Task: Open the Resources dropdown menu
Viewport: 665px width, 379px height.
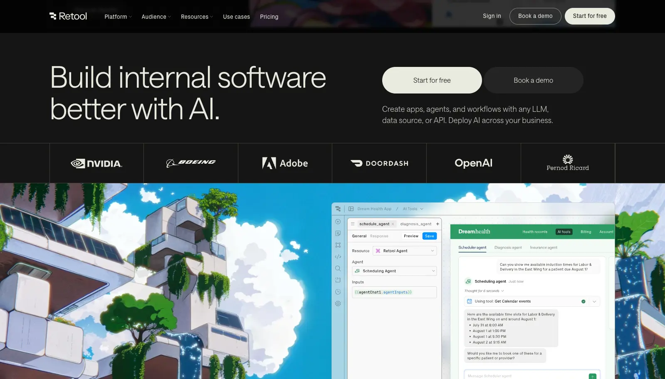Action: pos(197,17)
